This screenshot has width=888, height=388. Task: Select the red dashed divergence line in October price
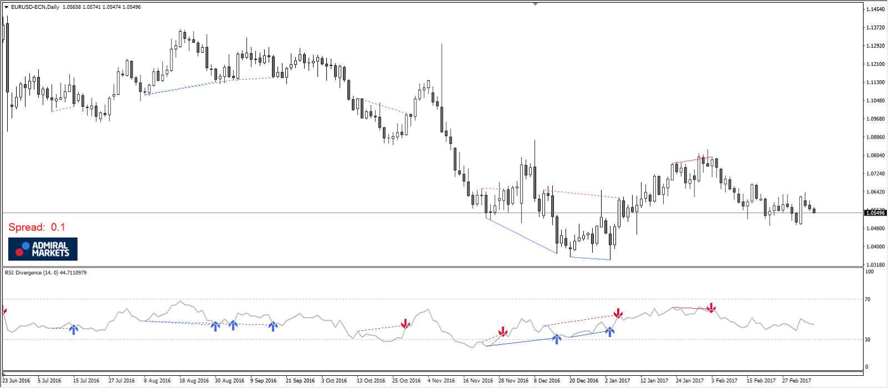384,106
